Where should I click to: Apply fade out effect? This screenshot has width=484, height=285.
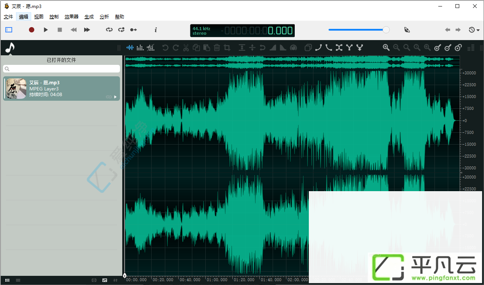283,48
